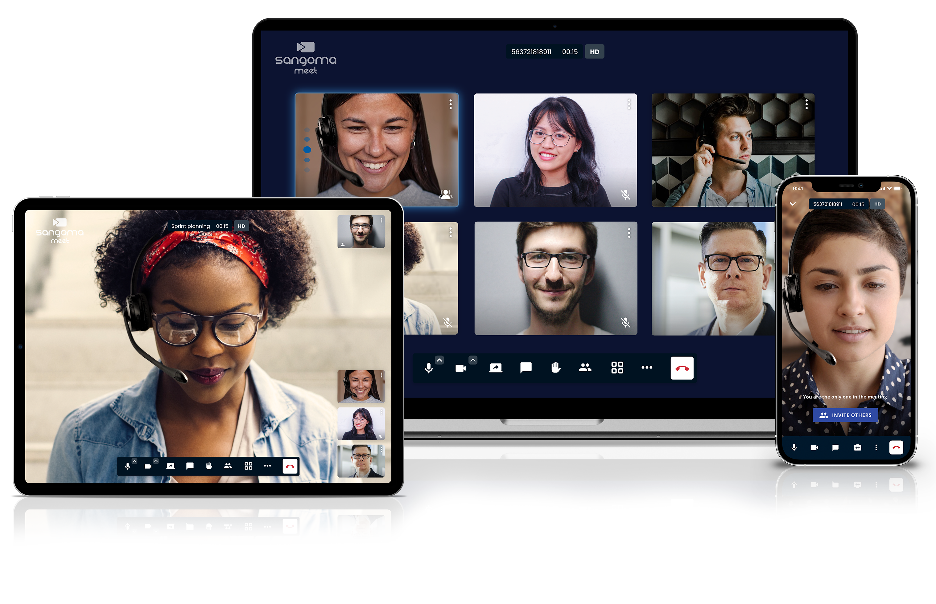Raise hand in laptop meeting toolbar
This screenshot has height=604, width=936.
556,368
